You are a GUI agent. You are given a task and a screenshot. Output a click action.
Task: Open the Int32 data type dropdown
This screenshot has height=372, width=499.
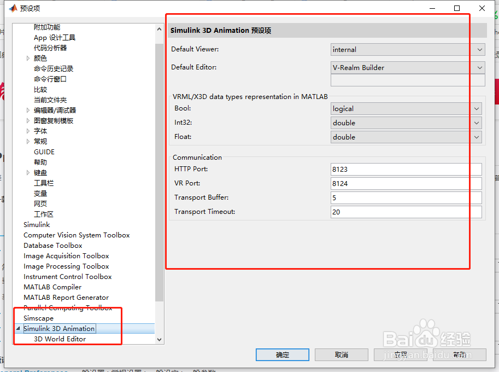pos(406,123)
